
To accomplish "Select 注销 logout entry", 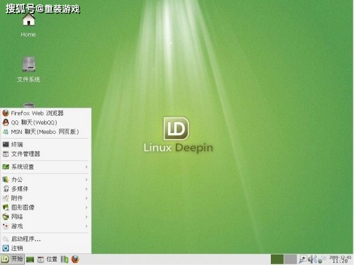I will [x=46, y=248].
